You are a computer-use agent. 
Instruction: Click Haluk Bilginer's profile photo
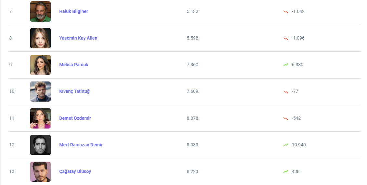click(x=40, y=11)
